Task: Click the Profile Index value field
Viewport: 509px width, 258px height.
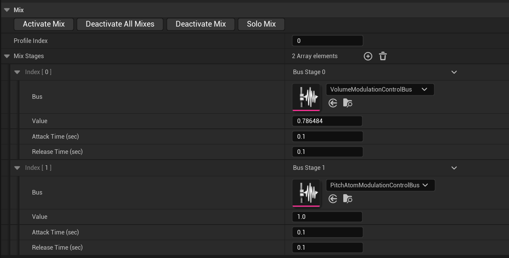Action: coord(327,41)
